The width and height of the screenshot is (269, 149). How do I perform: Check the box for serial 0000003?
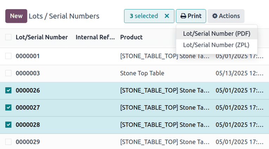coord(8,73)
